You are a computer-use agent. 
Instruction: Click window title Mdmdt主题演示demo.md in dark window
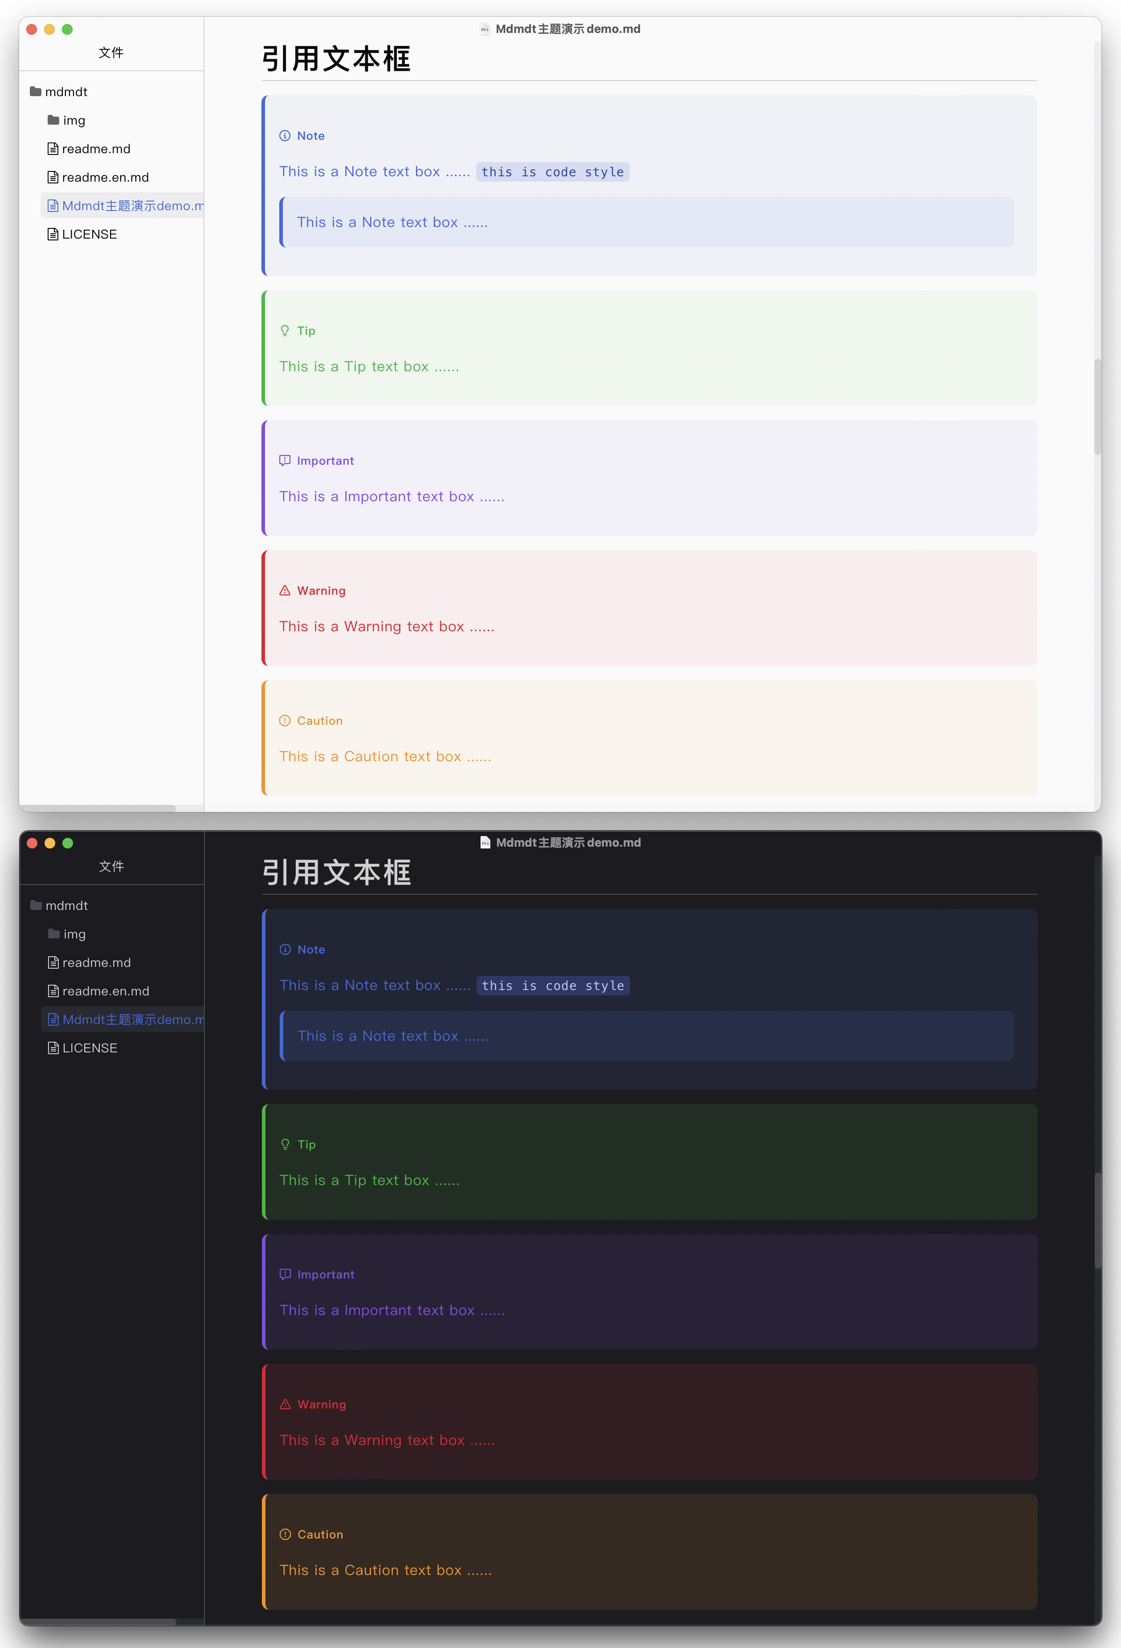[568, 842]
